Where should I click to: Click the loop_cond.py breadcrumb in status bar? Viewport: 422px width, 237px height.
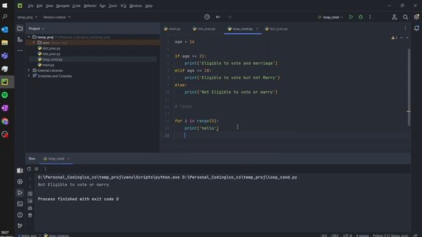click(56, 236)
